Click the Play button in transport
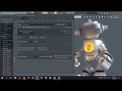122x91 pixels. click(x=35, y=13)
